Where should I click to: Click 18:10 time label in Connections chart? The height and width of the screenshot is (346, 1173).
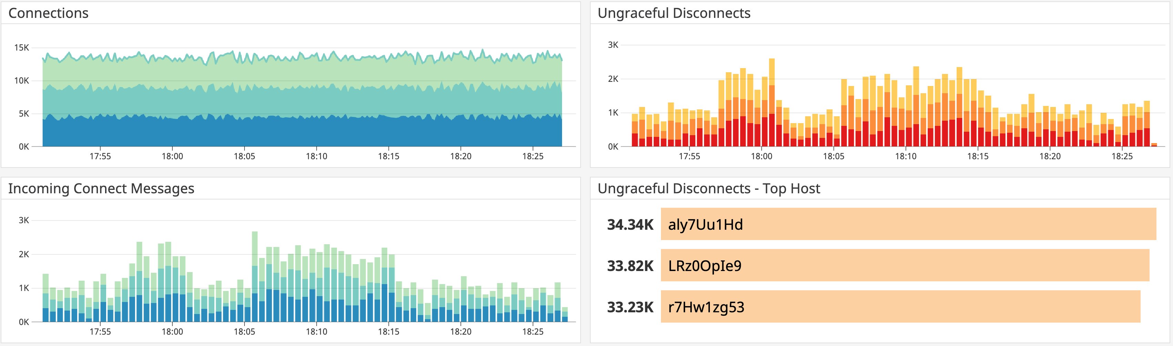pos(316,156)
